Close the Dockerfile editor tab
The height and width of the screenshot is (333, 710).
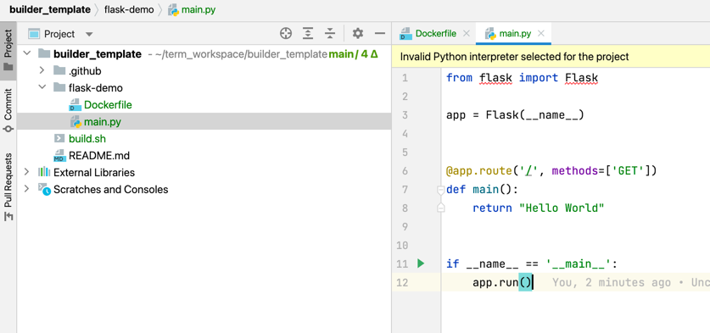467,34
